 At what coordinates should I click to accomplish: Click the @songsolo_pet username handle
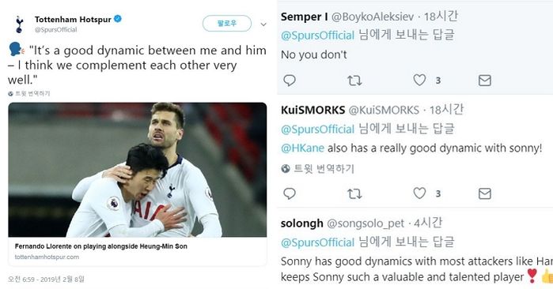click(x=366, y=223)
